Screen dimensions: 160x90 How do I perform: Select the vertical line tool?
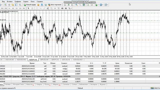click(x=37, y=8)
